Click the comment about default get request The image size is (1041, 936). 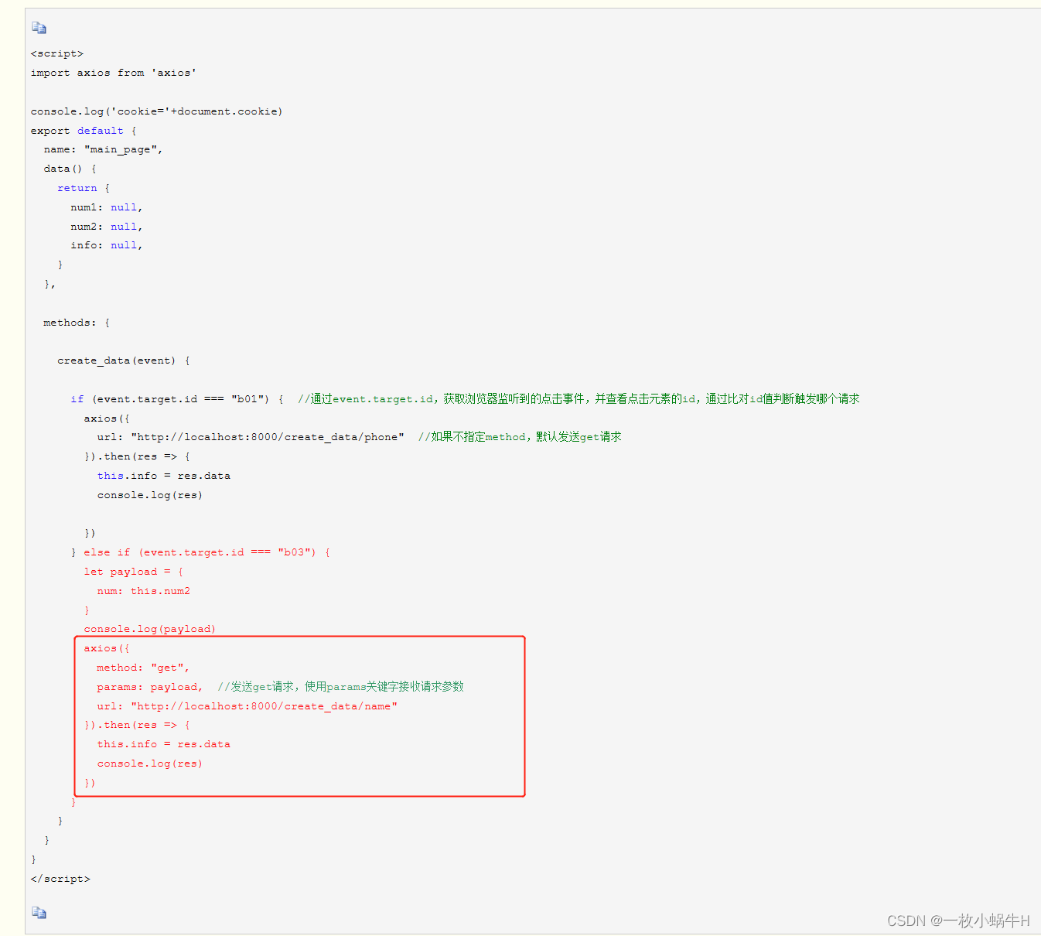[520, 437]
